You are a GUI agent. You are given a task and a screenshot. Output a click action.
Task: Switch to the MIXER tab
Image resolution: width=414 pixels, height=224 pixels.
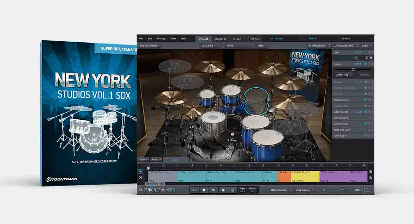[237, 39]
